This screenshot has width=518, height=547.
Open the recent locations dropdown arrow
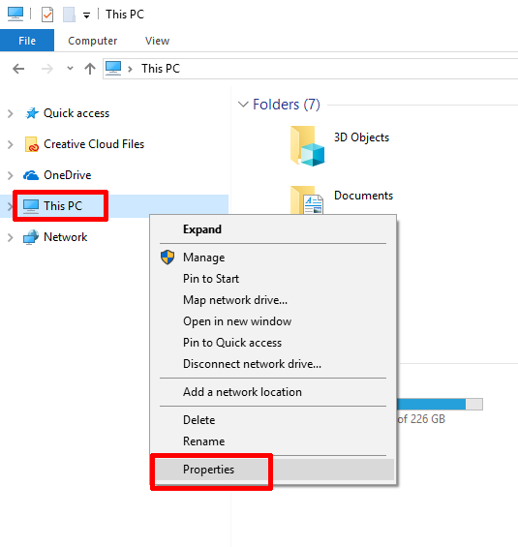(70, 69)
